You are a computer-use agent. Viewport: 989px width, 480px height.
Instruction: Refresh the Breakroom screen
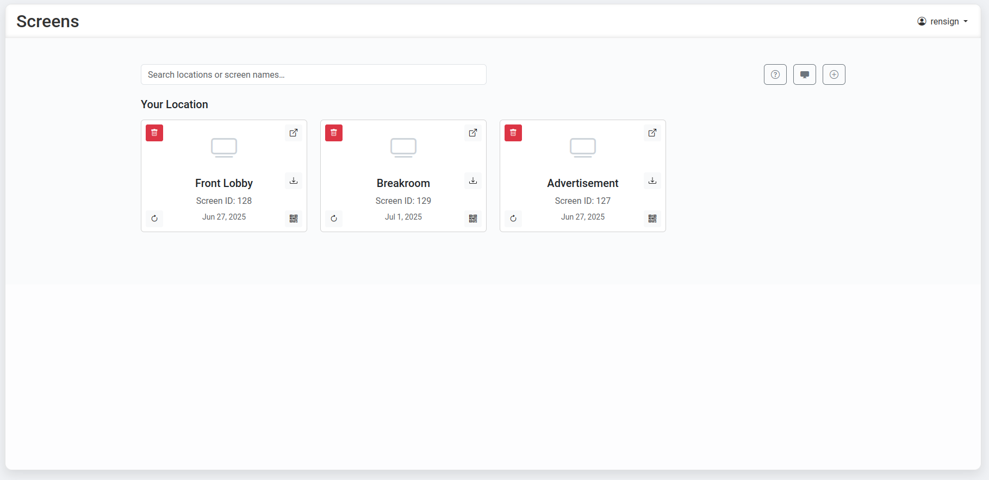[334, 219]
